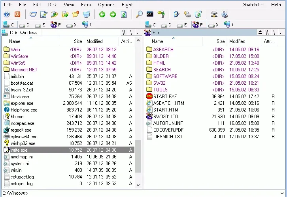Image resolution: width=287 pixels, height=197 pixels.
Task: Switch right panel to drive C
Action: pyautogui.click(x=151, y=25)
